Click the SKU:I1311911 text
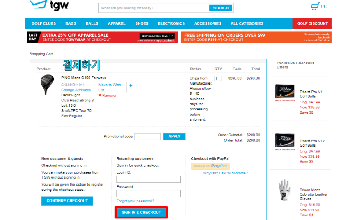The width and height of the screenshot is (357, 220). (x=73, y=85)
